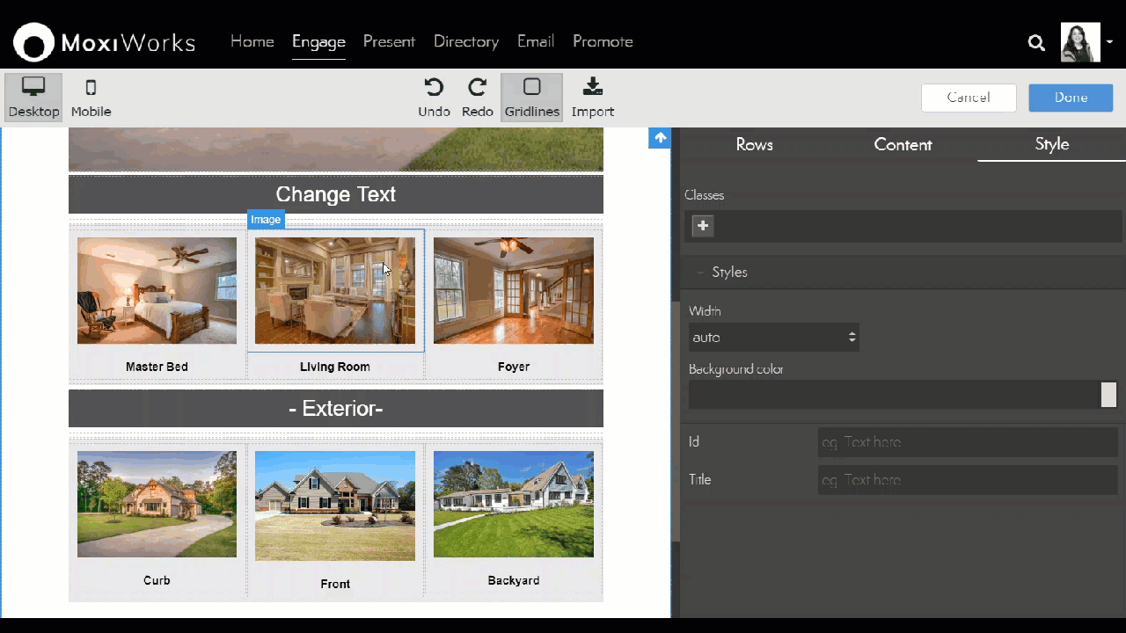Open the Rows tab

[754, 145]
